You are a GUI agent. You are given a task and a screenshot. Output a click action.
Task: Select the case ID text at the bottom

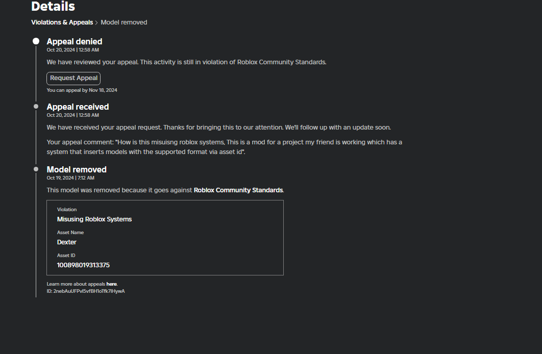tap(85, 291)
